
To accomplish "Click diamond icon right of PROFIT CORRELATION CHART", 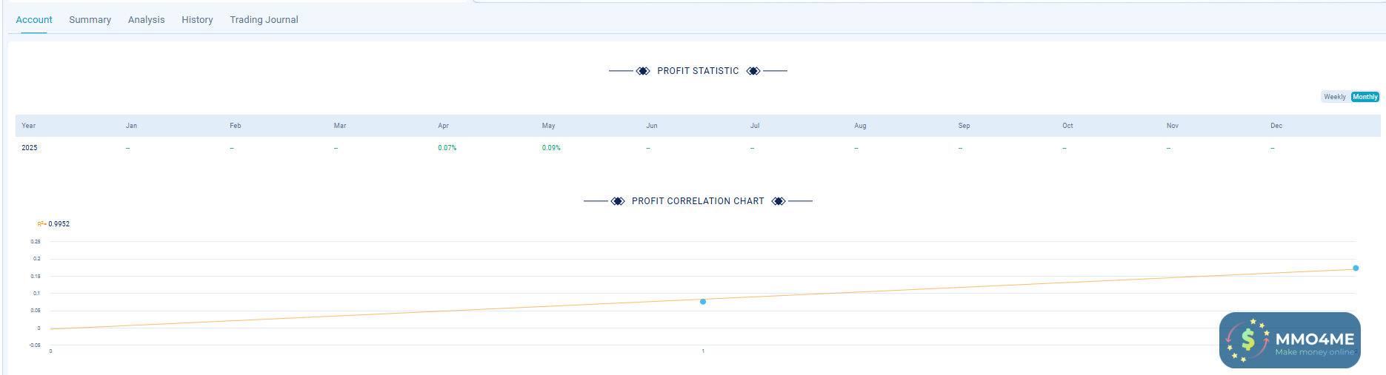I will coord(779,201).
